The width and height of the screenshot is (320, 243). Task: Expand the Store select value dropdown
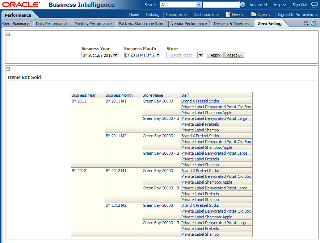(x=200, y=55)
